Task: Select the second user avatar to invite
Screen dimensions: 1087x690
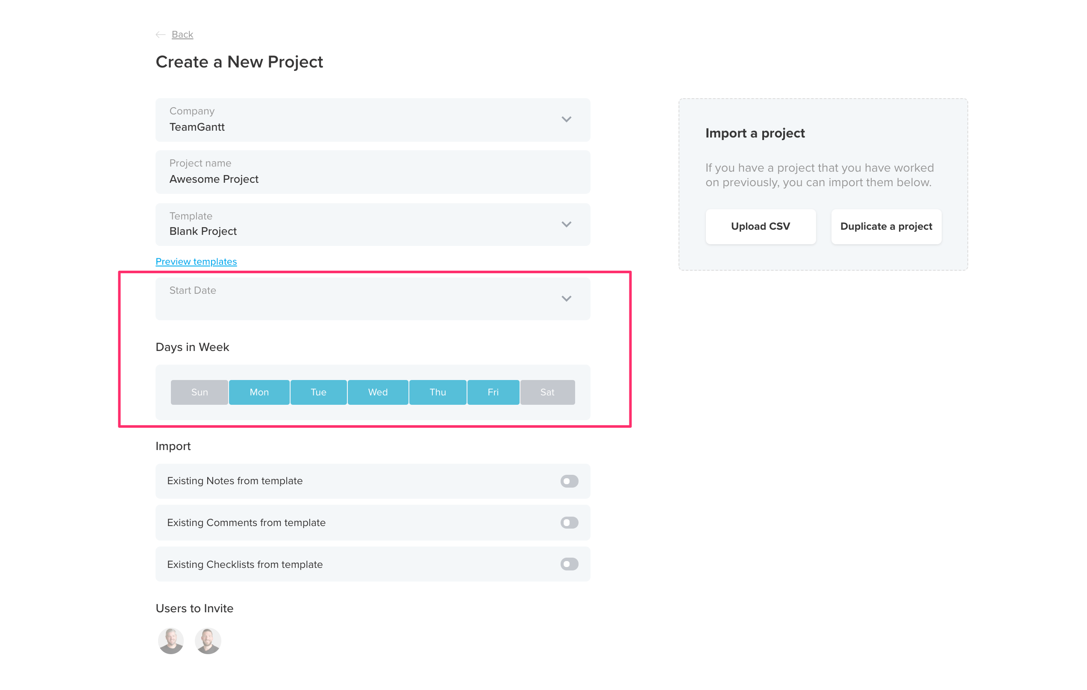Action: coord(208,640)
